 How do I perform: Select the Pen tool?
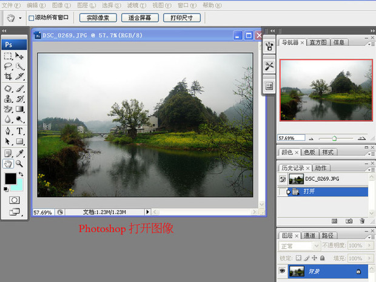pos(8,131)
